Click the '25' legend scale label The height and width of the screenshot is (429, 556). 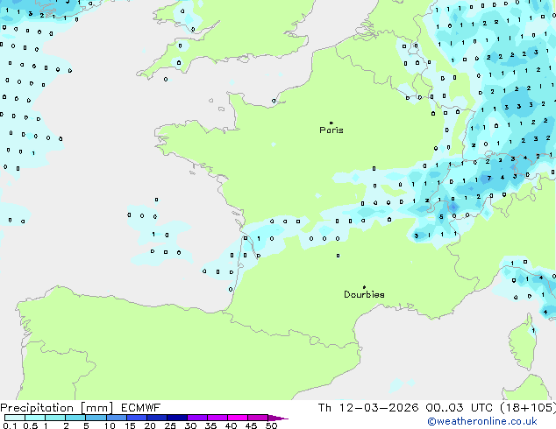[170, 425]
